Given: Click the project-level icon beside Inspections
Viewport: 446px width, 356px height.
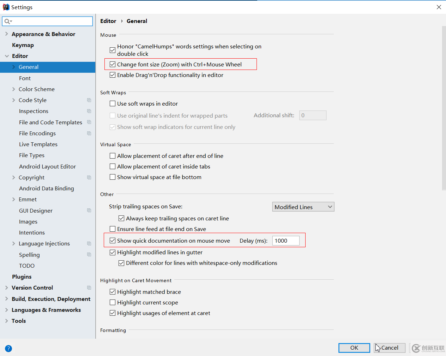Looking at the screenshot, I should tap(89, 111).
